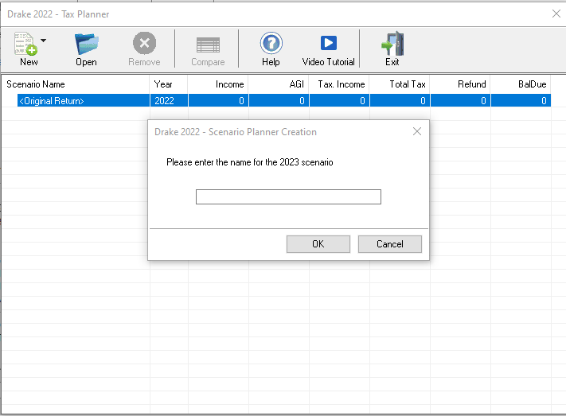Screen dimensions: 566x416
Task: Click the BalDue column header
Action: click(521, 84)
